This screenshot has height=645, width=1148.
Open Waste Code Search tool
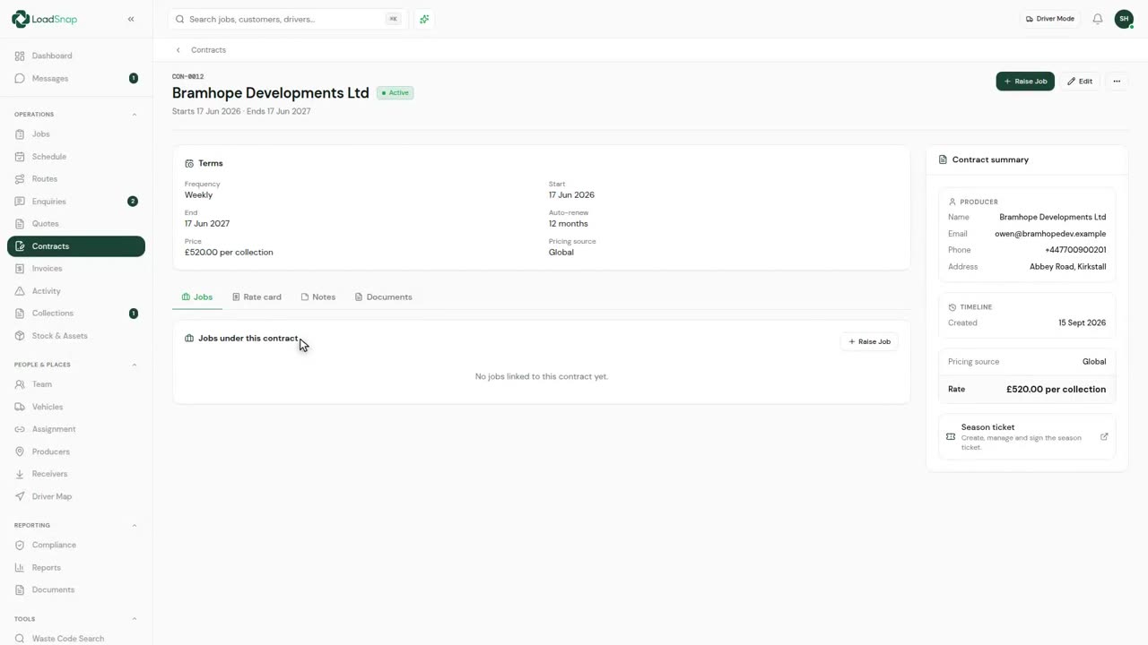coord(75,639)
